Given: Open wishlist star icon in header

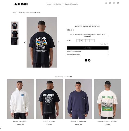Looking at the screenshot, I should [x=110, y=3].
